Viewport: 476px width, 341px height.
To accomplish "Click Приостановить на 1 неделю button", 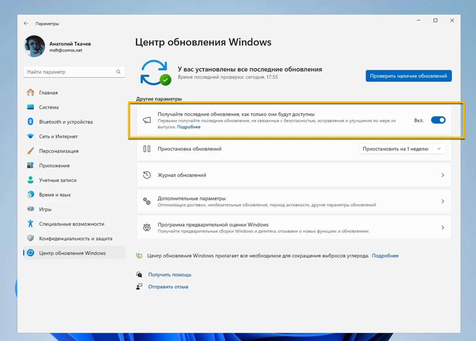I will click(x=395, y=149).
